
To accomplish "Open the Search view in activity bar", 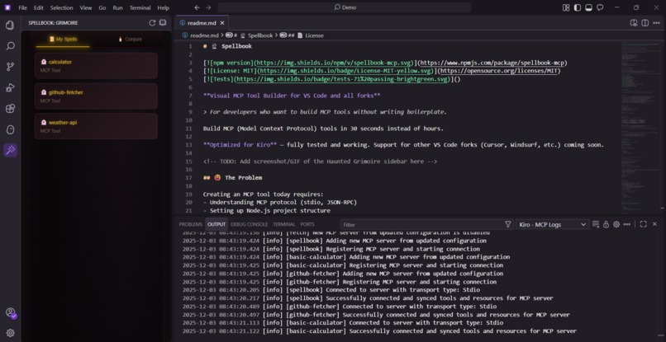I will (10, 46).
